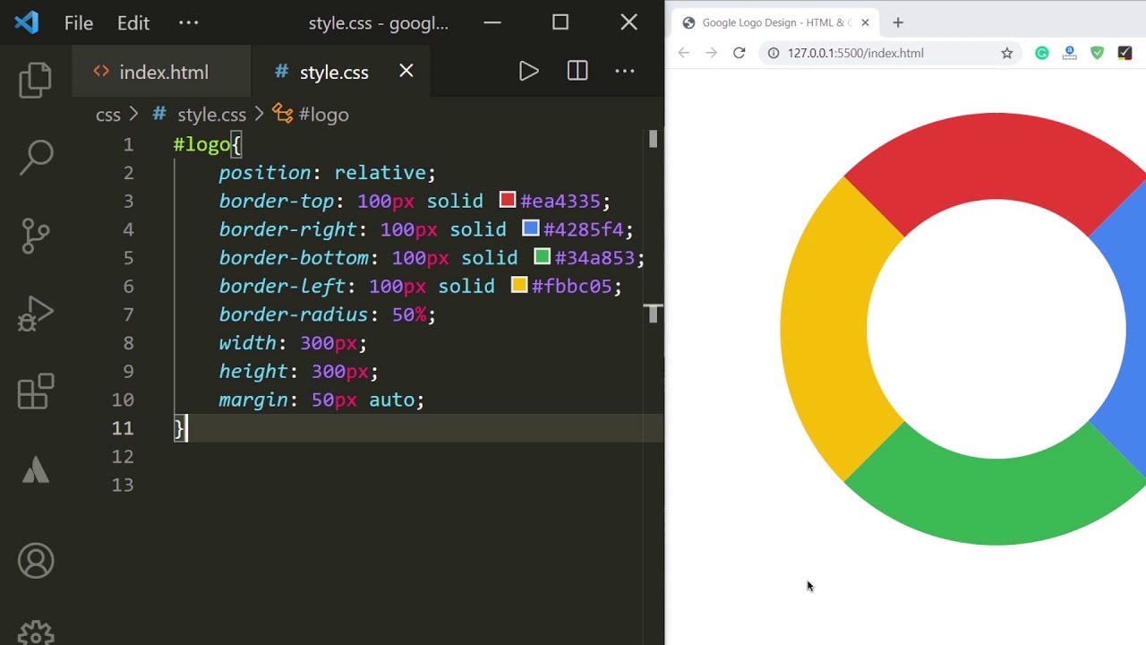
Task: Click the blue person extension icon
Action: (1070, 53)
